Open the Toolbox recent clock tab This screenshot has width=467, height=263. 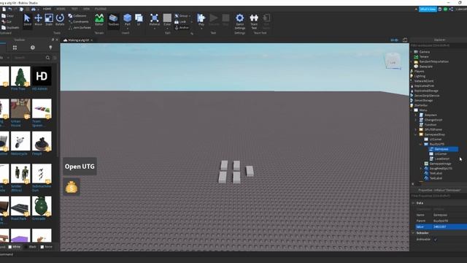32,47
